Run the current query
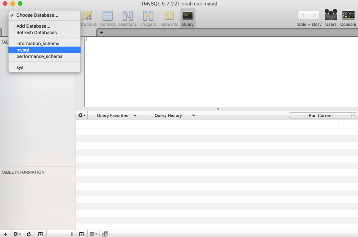The width and height of the screenshot is (358, 237). coord(320,115)
